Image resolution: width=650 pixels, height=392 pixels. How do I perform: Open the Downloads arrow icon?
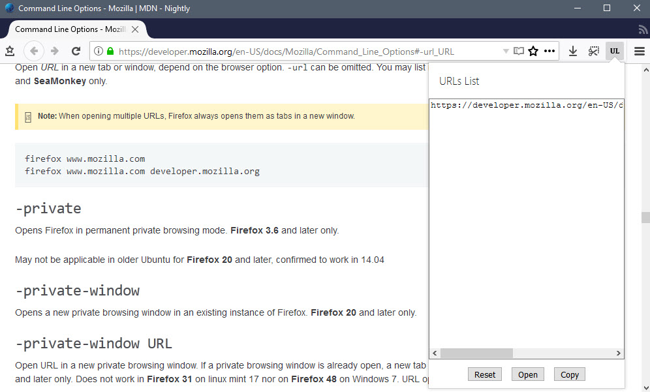pos(573,51)
